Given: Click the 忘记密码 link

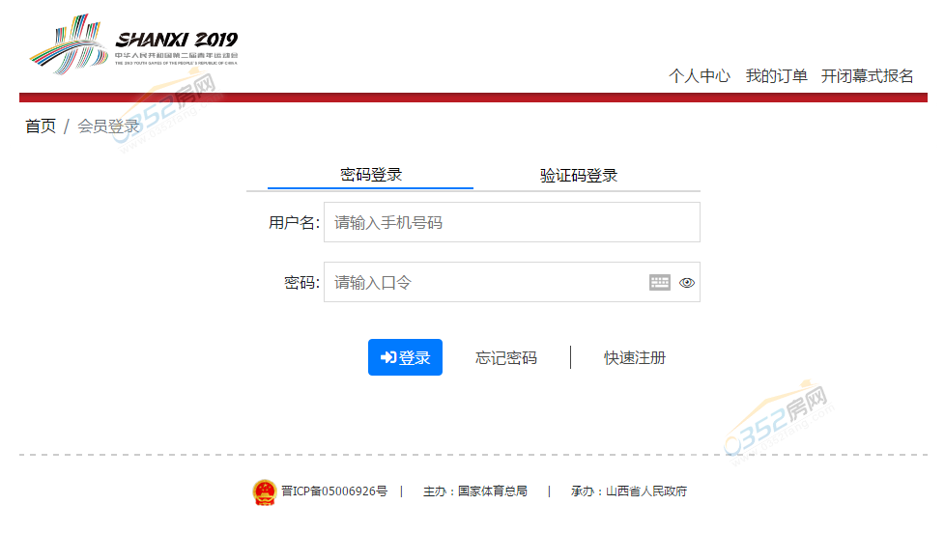Looking at the screenshot, I should [x=505, y=358].
